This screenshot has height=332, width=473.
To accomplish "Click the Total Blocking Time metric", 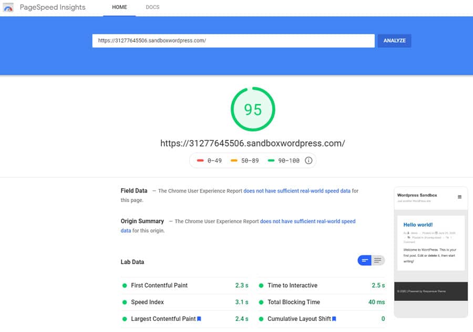I will click(x=322, y=302).
